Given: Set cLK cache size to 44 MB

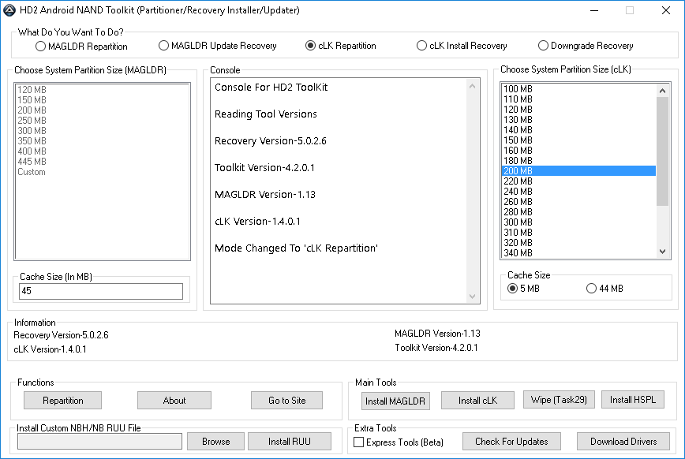Looking at the screenshot, I should click(605, 289).
